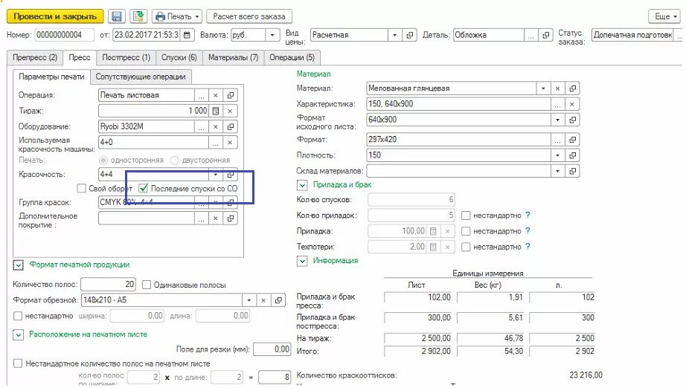Collapse the Приладка и брак section
The height and width of the screenshot is (388, 686).
tap(302, 185)
